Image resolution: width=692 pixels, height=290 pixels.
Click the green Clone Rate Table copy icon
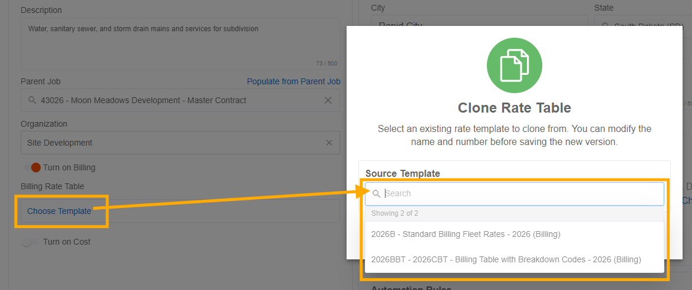[514, 65]
